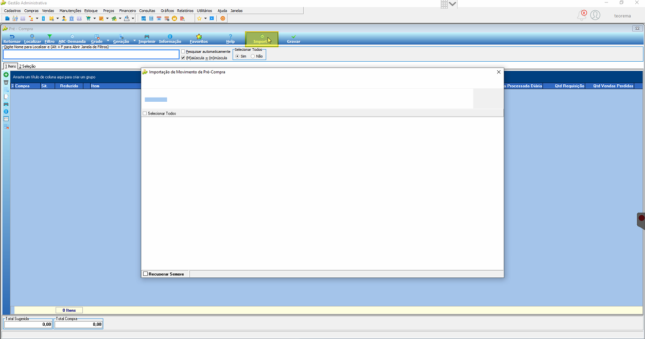645x339 pixels.
Task: Select the Não radio button
Action: pos(253,56)
